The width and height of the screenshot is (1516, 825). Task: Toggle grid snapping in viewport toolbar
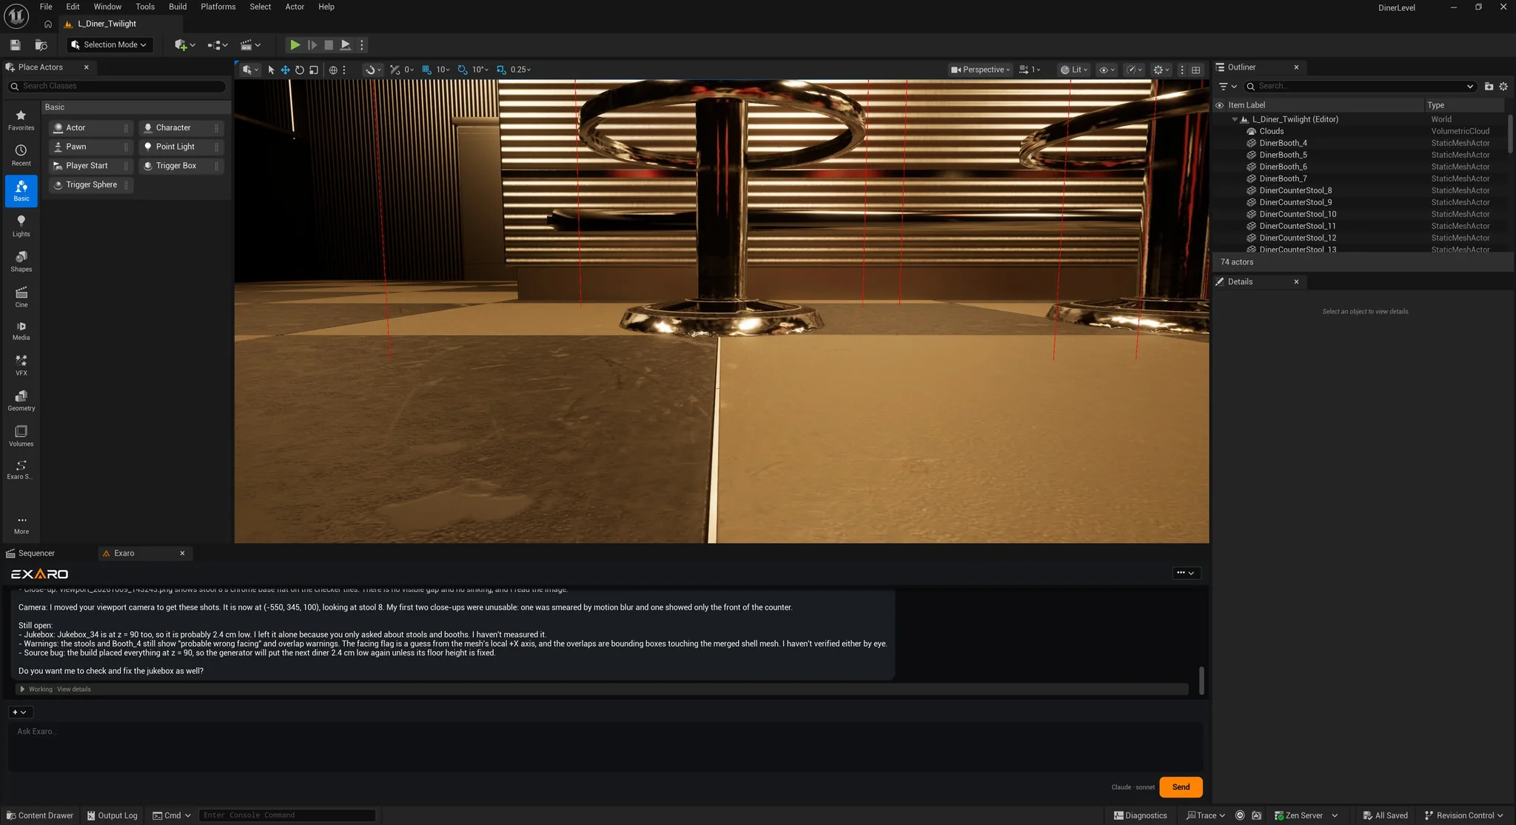426,70
